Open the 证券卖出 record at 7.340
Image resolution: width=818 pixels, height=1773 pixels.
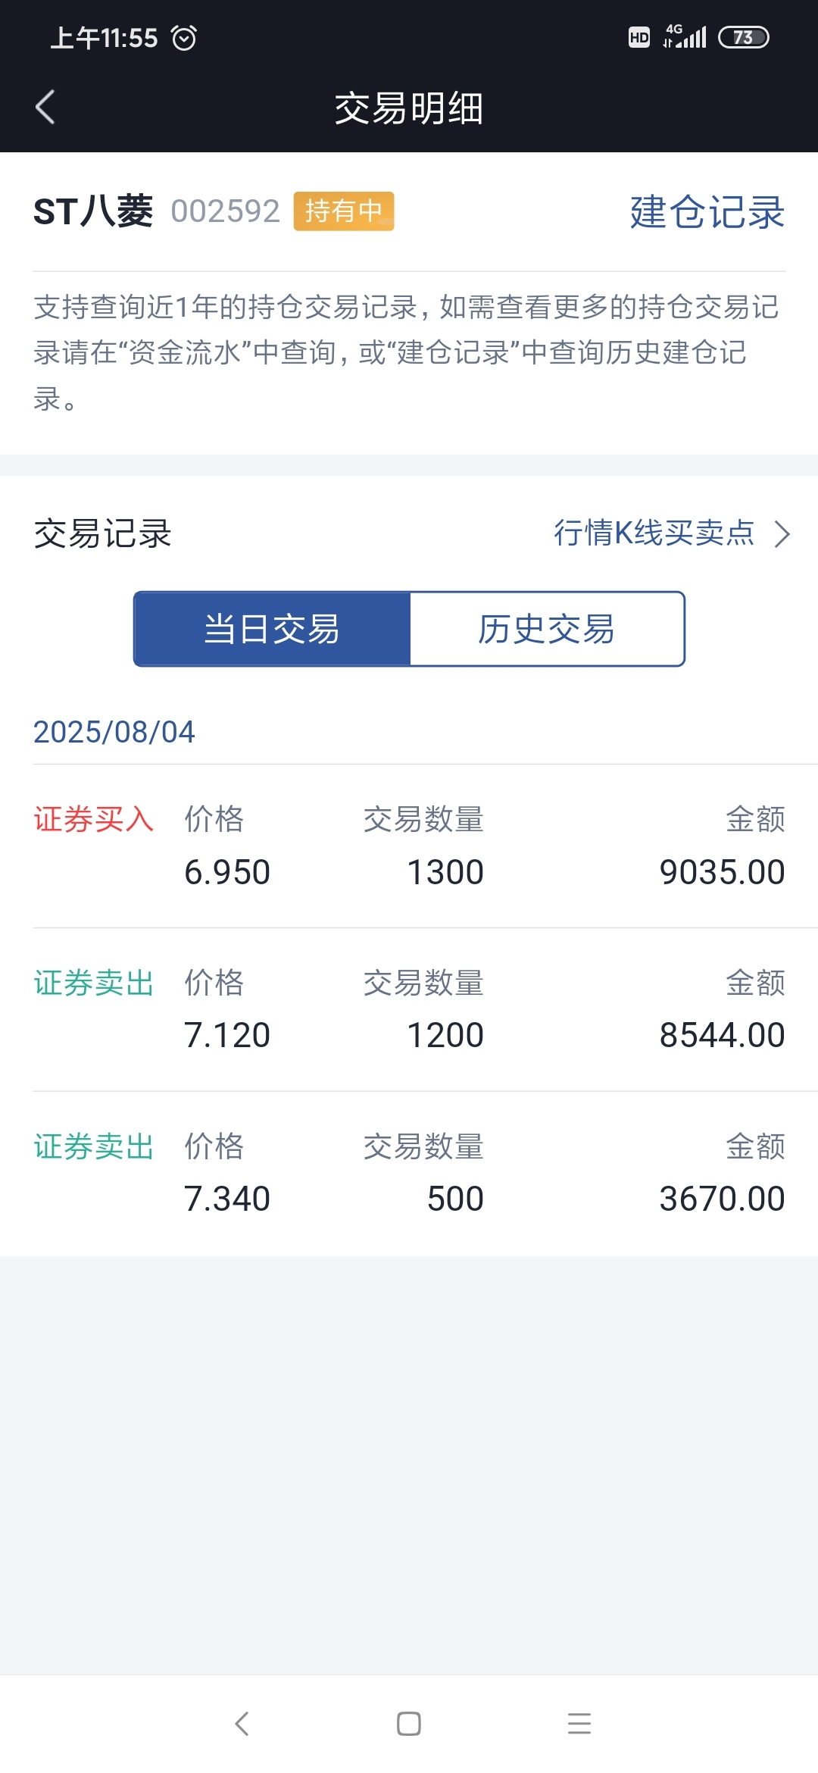pyautogui.click(x=409, y=1174)
